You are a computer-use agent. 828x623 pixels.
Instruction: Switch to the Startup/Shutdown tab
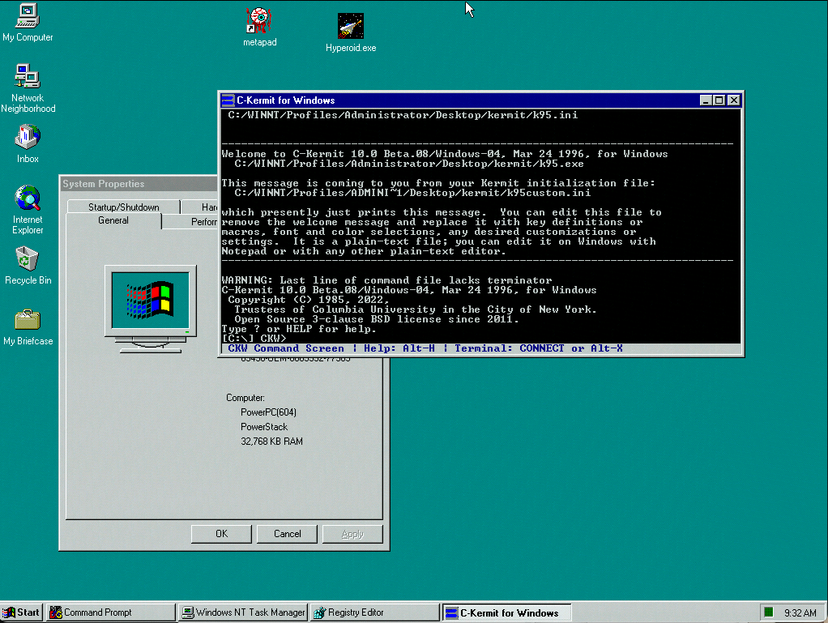coord(124,207)
